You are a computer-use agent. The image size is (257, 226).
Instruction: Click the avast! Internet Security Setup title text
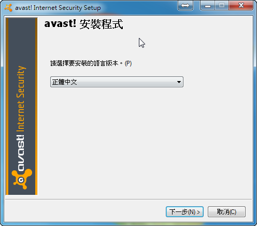[58, 8]
